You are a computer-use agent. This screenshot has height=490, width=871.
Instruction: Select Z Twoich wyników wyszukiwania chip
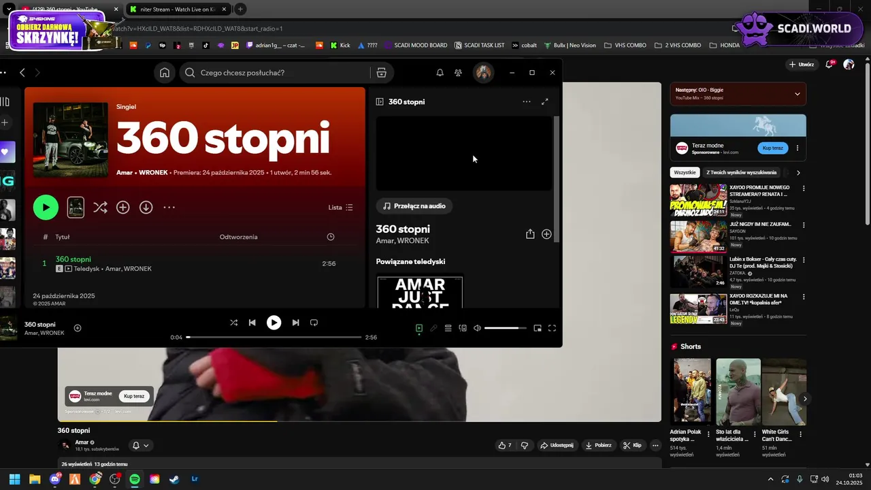coord(741,173)
